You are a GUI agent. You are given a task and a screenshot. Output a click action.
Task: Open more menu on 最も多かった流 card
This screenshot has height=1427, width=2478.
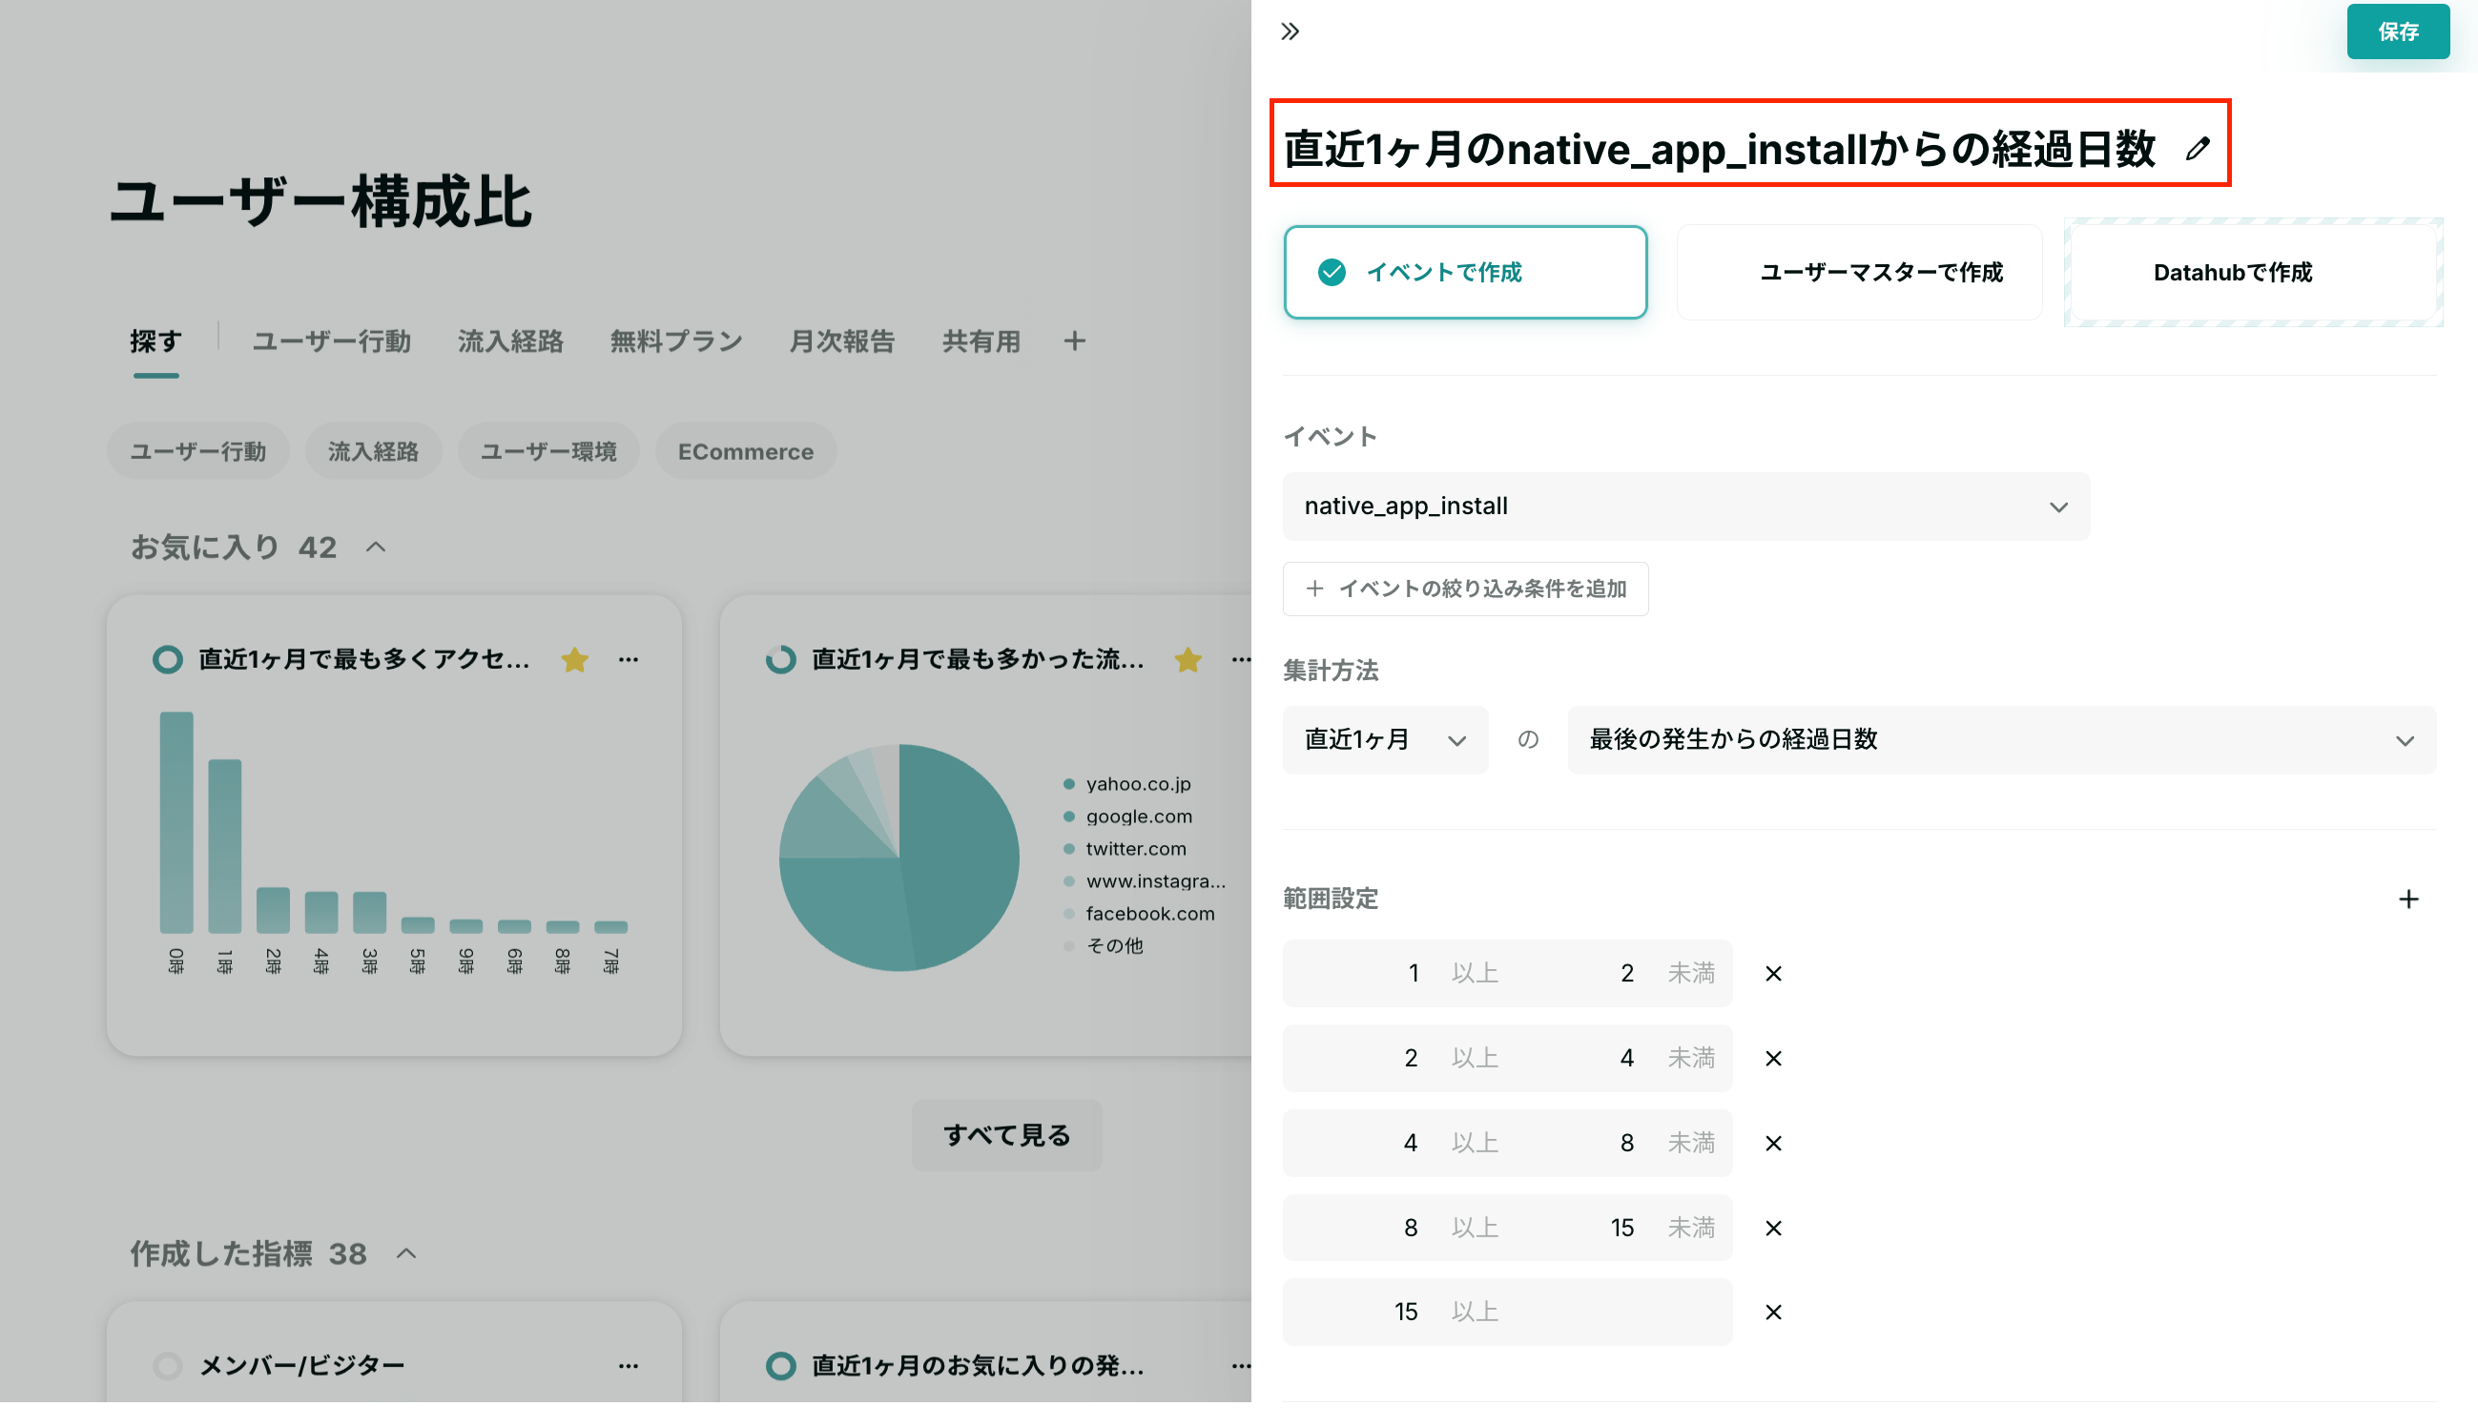pos(1241,659)
